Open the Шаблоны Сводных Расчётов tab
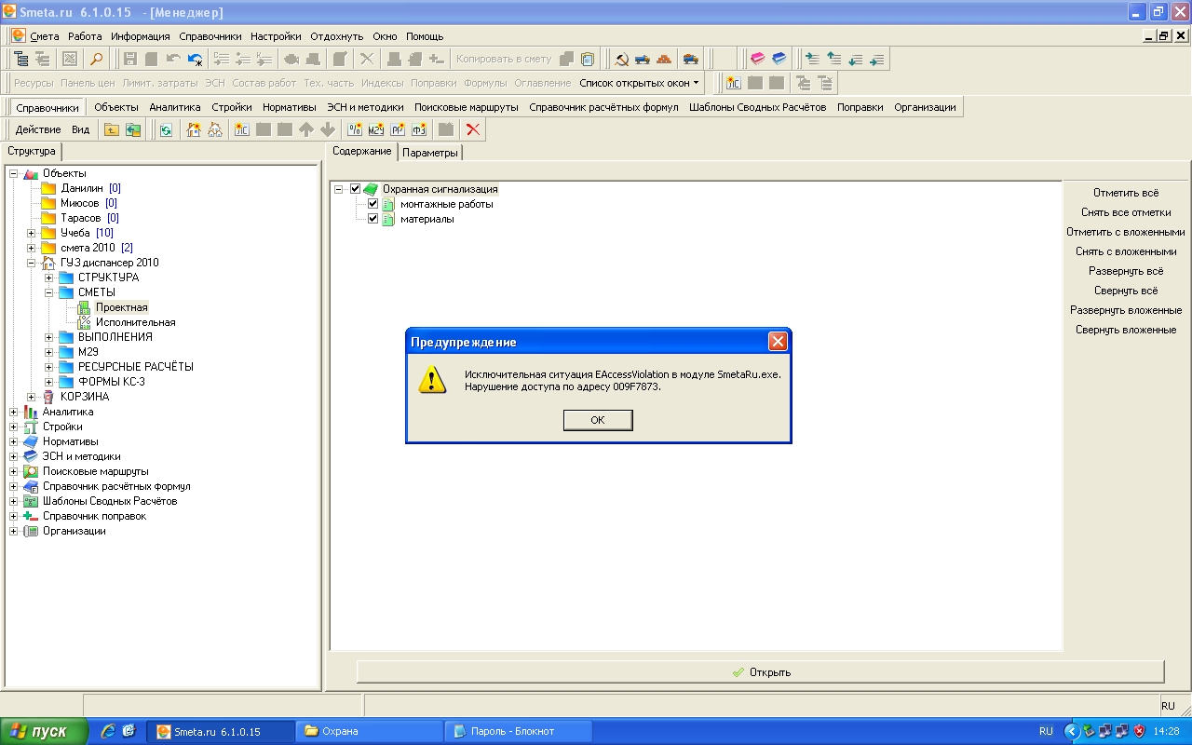This screenshot has width=1192, height=745. click(757, 107)
